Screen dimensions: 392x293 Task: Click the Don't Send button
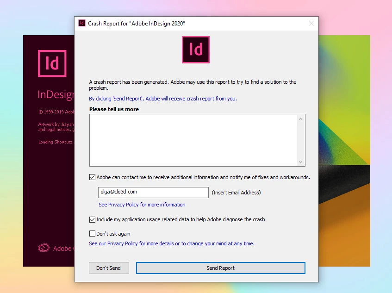click(x=109, y=268)
